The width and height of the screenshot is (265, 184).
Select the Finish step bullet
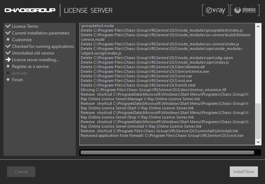[x=8, y=80]
